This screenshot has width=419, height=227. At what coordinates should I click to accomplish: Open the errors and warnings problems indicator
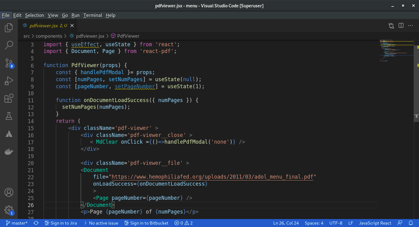click(183, 223)
